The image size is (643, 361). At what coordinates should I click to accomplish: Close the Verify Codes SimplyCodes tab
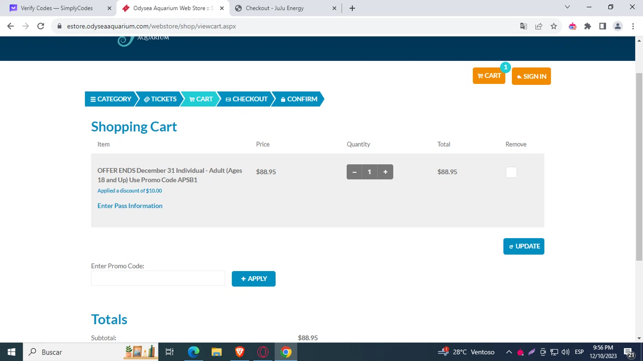pos(109,8)
